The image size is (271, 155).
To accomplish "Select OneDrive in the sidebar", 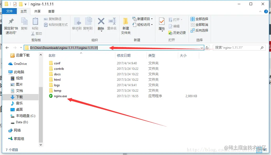I will click(x=18, y=64).
